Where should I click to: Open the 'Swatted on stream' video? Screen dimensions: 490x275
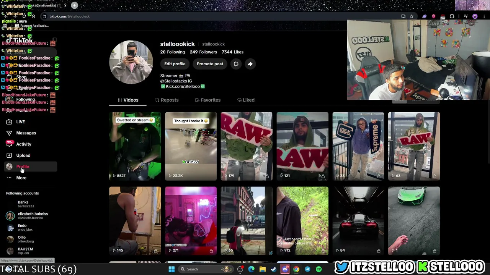pyautogui.click(x=135, y=146)
